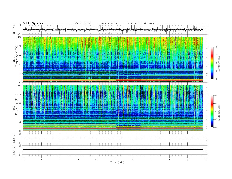Click the ch.2 spectrogram color scale bar
This screenshot has height=179, width=232.
[212, 111]
